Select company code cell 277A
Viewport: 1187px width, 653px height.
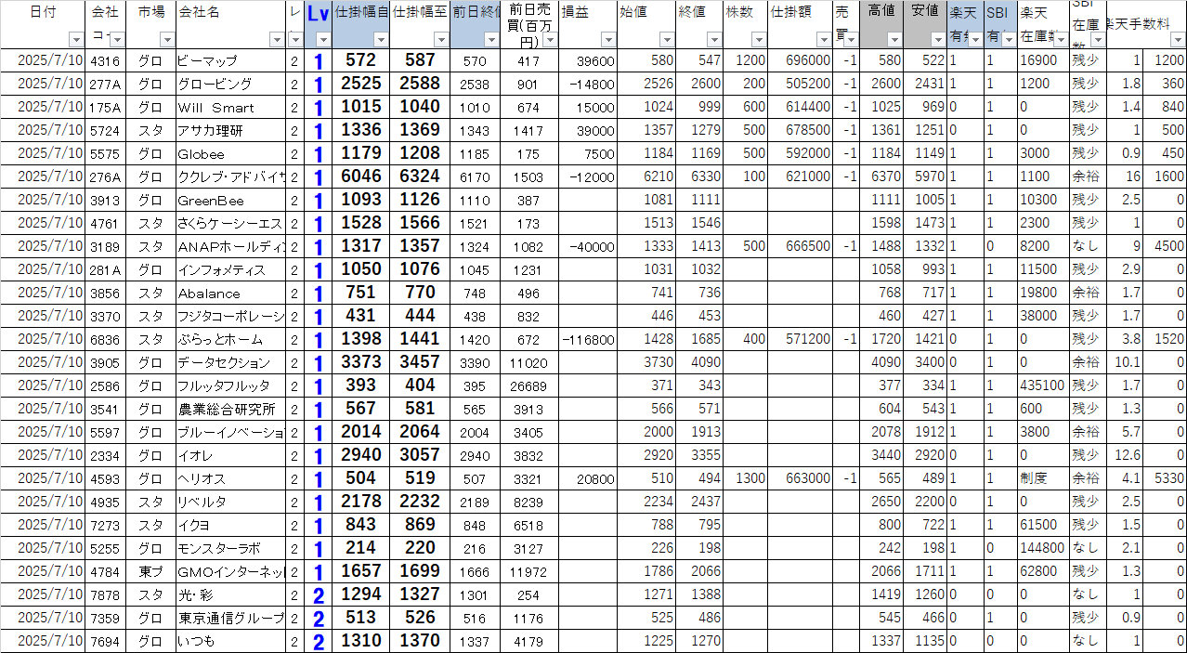point(107,84)
